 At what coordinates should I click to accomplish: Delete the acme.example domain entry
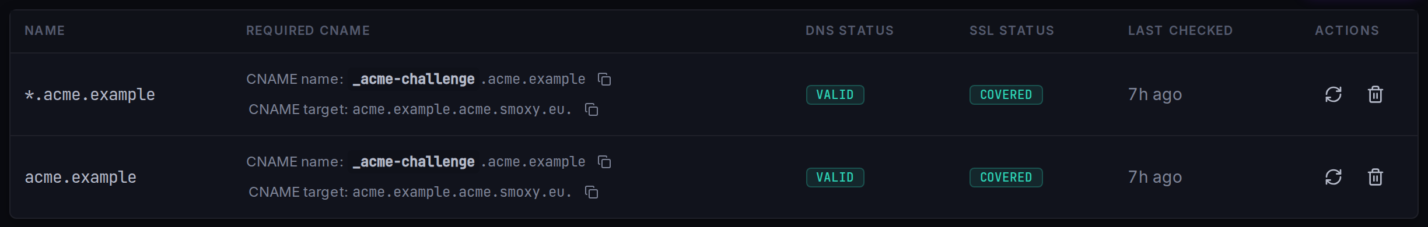1375,177
